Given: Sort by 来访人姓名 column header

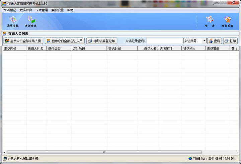Looking at the screenshot, I should click(36, 49).
